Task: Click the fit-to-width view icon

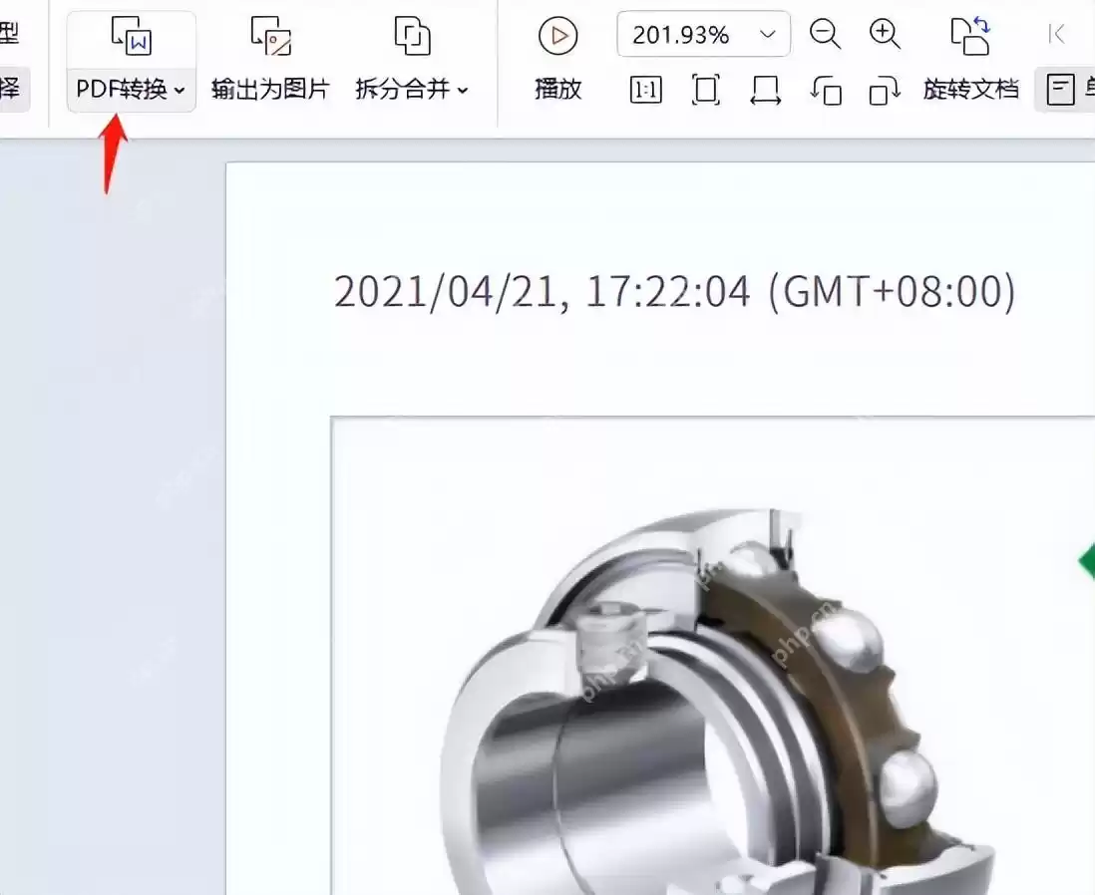Action: [x=764, y=90]
